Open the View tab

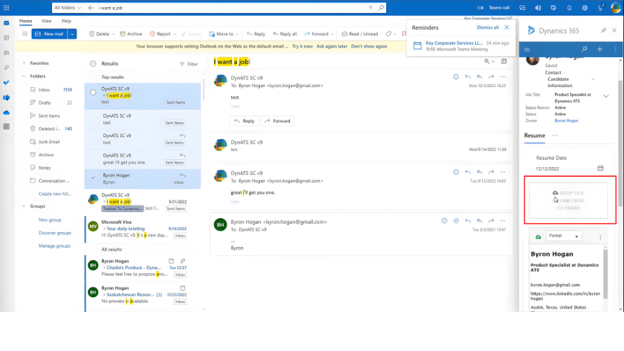[47, 21]
